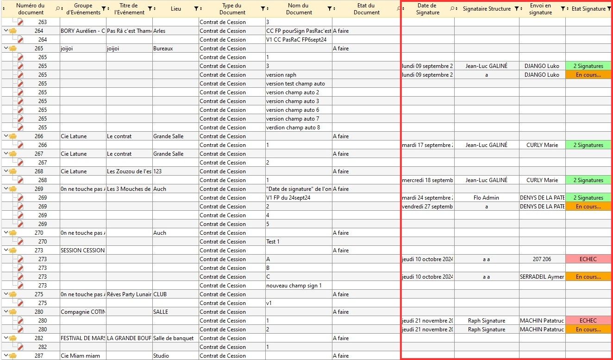Screen dimensions: 613x360
Task: Collapse the 265 joijoi folder row
Action: (x=6, y=49)
